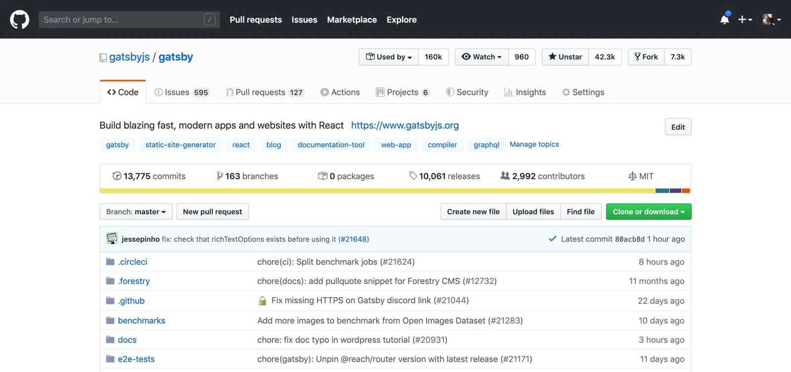Click the Edit description button
The image size is (791, 372).
coord(678,127)
